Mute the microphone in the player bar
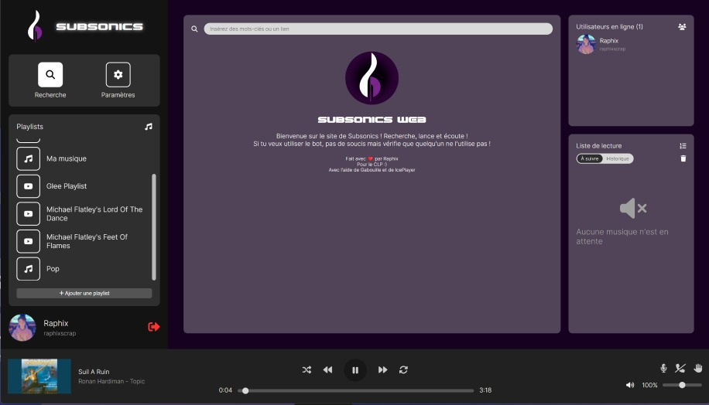Screen dimensions: 709x405 (x=663, y=369)
